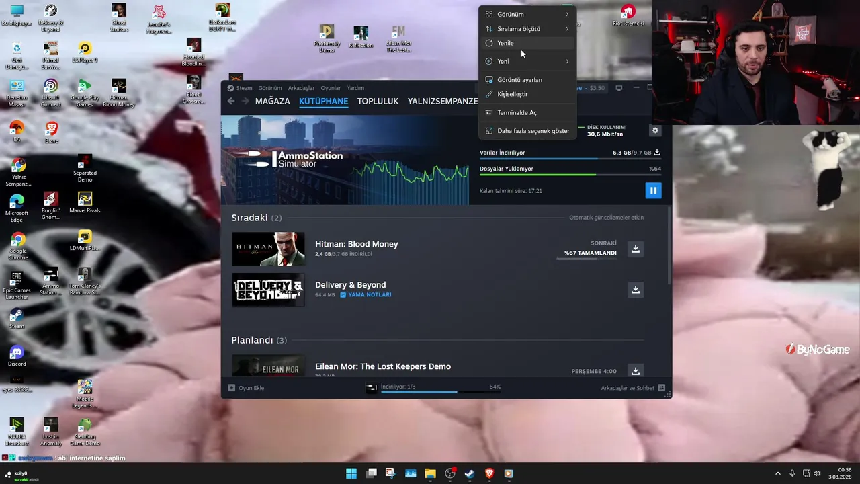Click Hitman: Blood Money thumbnail

coord(268,249)
